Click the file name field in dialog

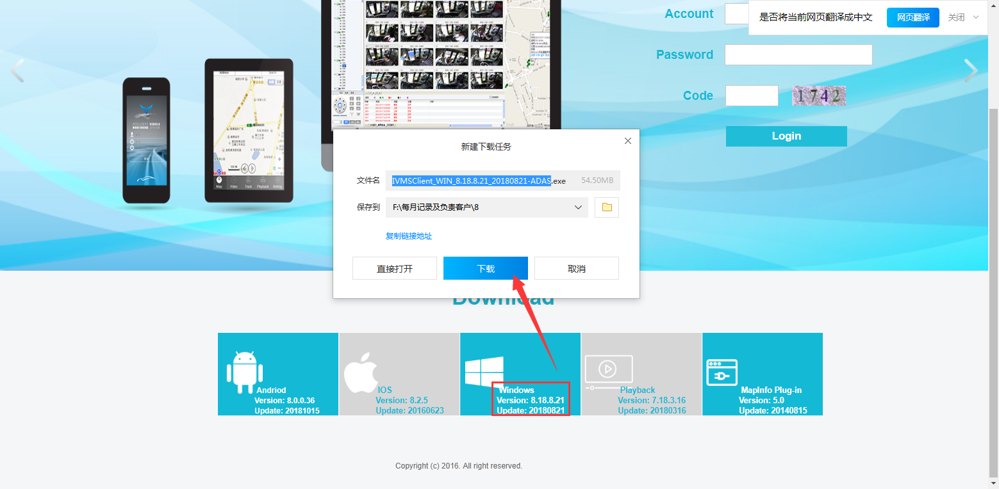[x=503, y=180]
